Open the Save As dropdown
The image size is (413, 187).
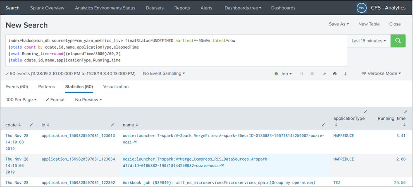339,24
